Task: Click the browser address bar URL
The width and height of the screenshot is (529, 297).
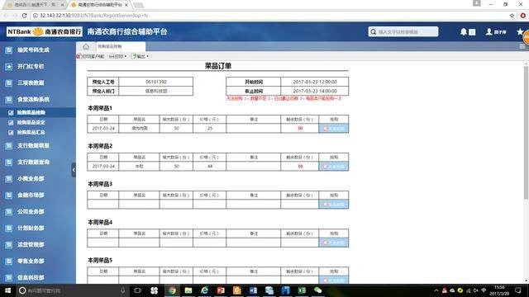Action: point(94,16)
